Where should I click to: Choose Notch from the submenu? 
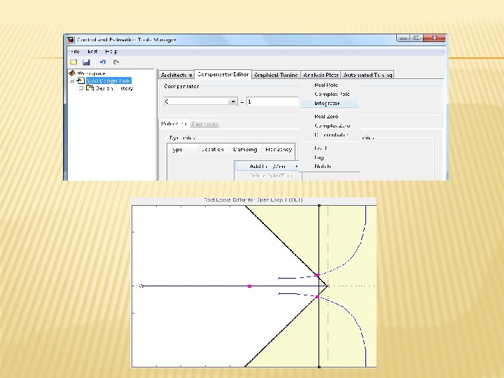click(x=323, y=166)
